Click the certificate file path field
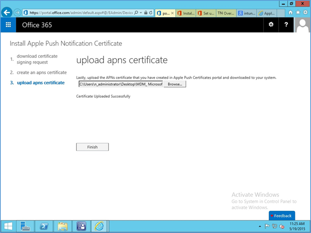Image resolution: width=311 pixels, height=233 pixels. pyautogui.click(x=121, y=84)
